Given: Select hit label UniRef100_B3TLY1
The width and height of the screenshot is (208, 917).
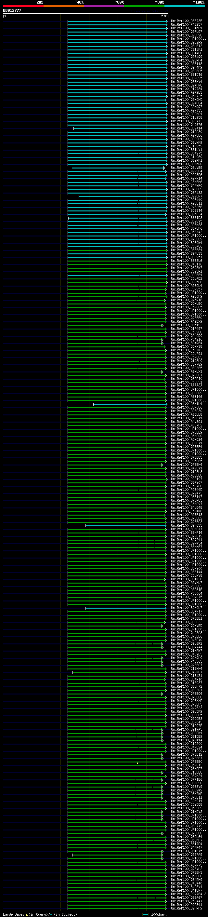Looking at the screenshot, I should [187, 150].
